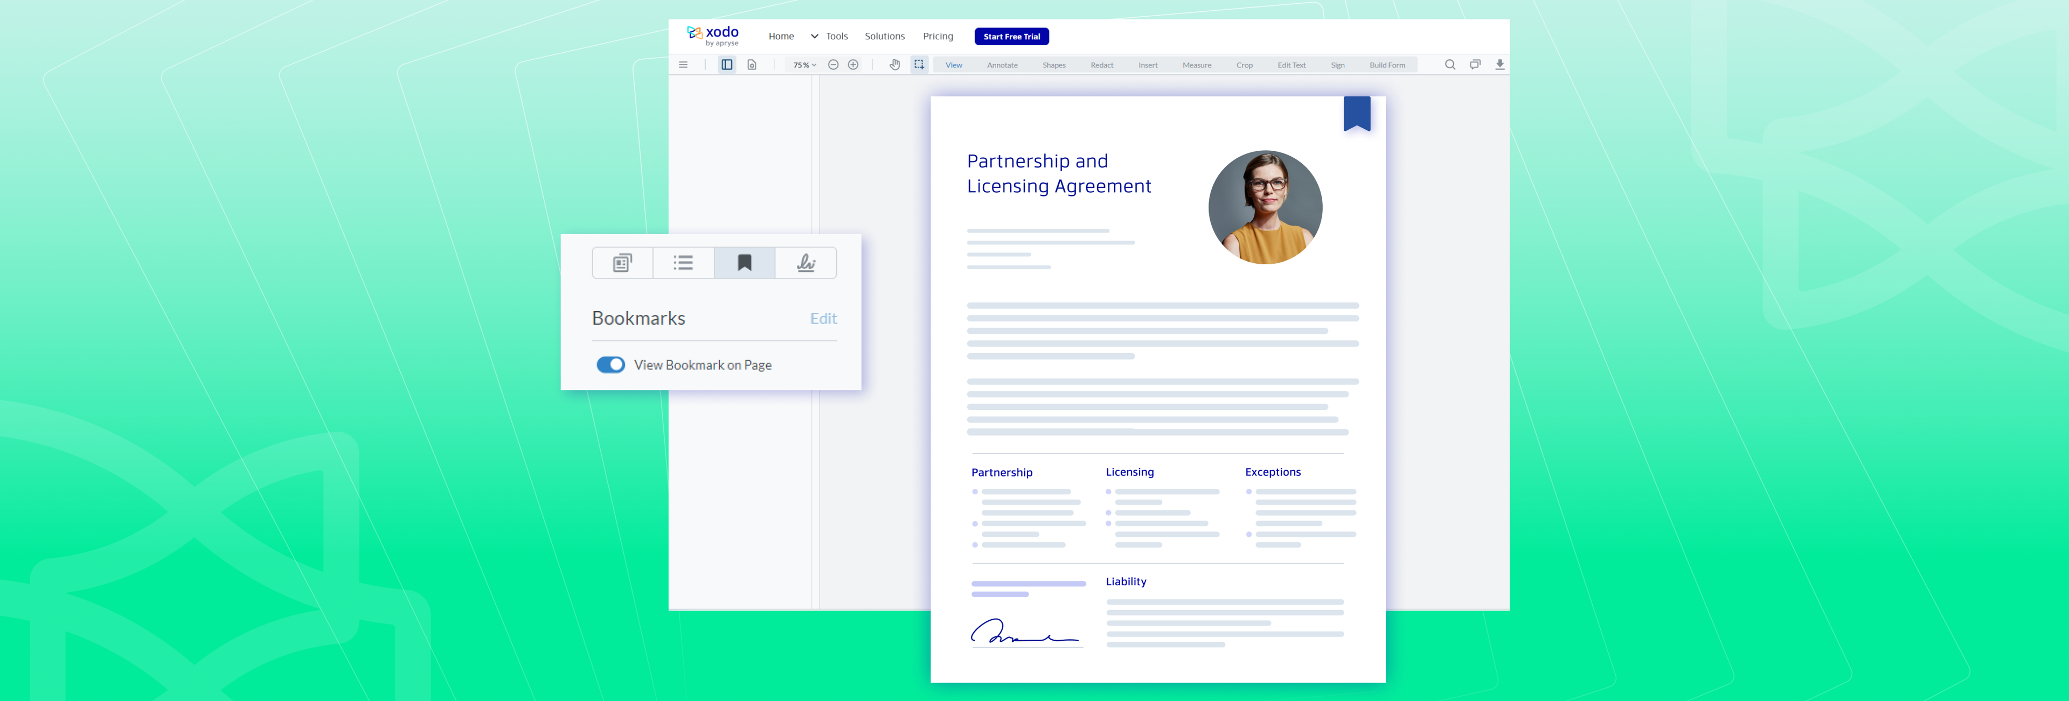Switch to the Insert tab

point(1148,65)
